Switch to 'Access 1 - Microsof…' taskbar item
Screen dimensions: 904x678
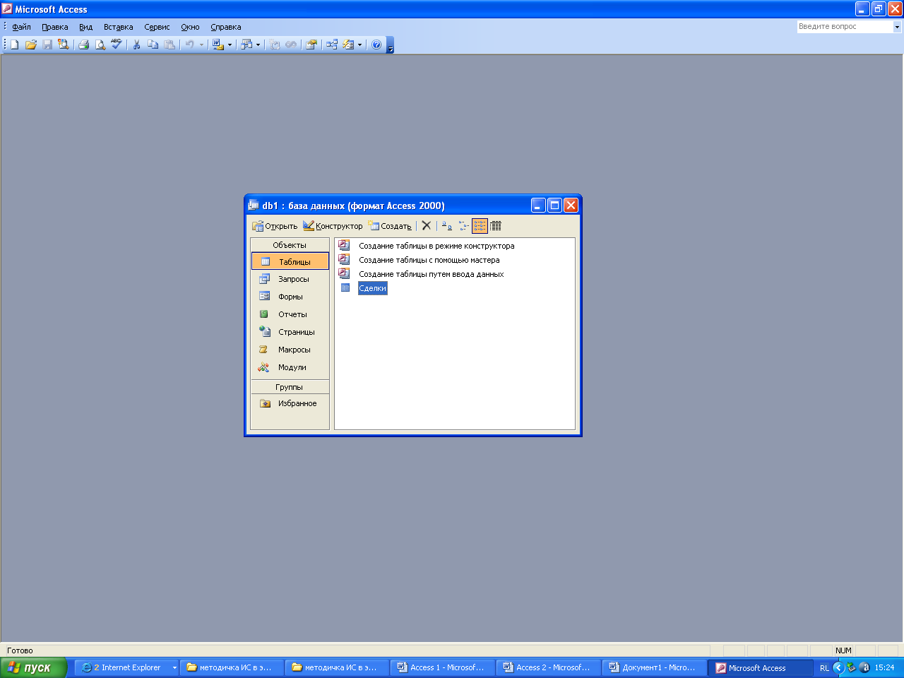[x=442, y=667]
